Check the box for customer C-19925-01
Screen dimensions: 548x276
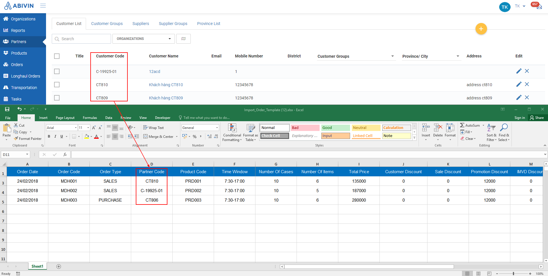tap(57, 72)
